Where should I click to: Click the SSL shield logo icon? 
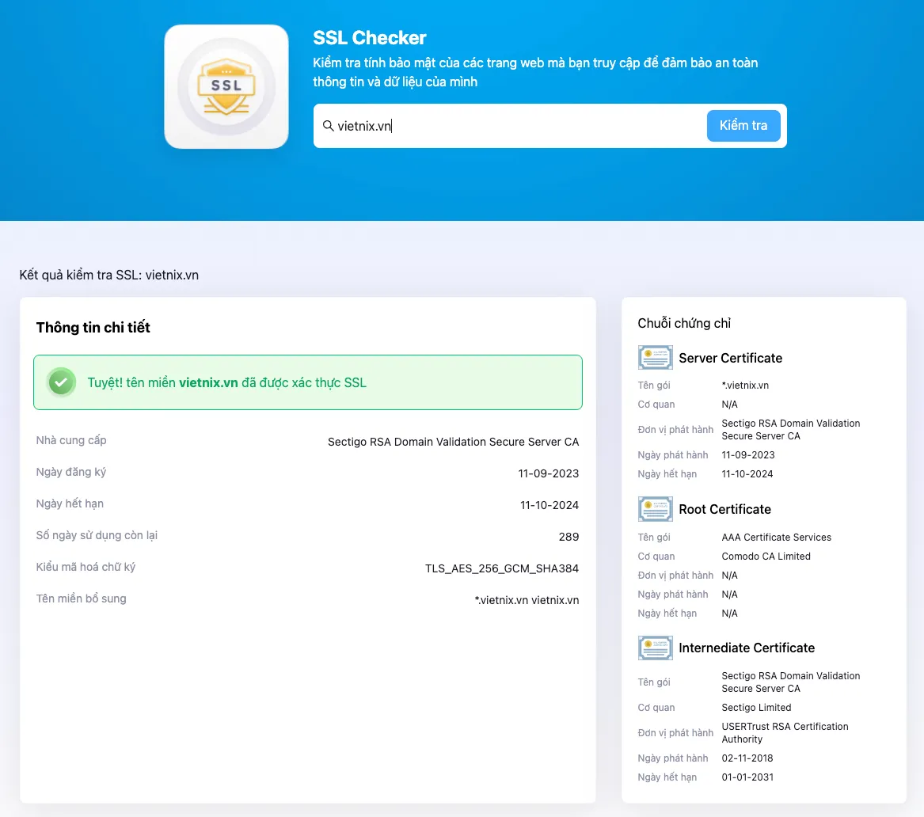click(226, 85)
